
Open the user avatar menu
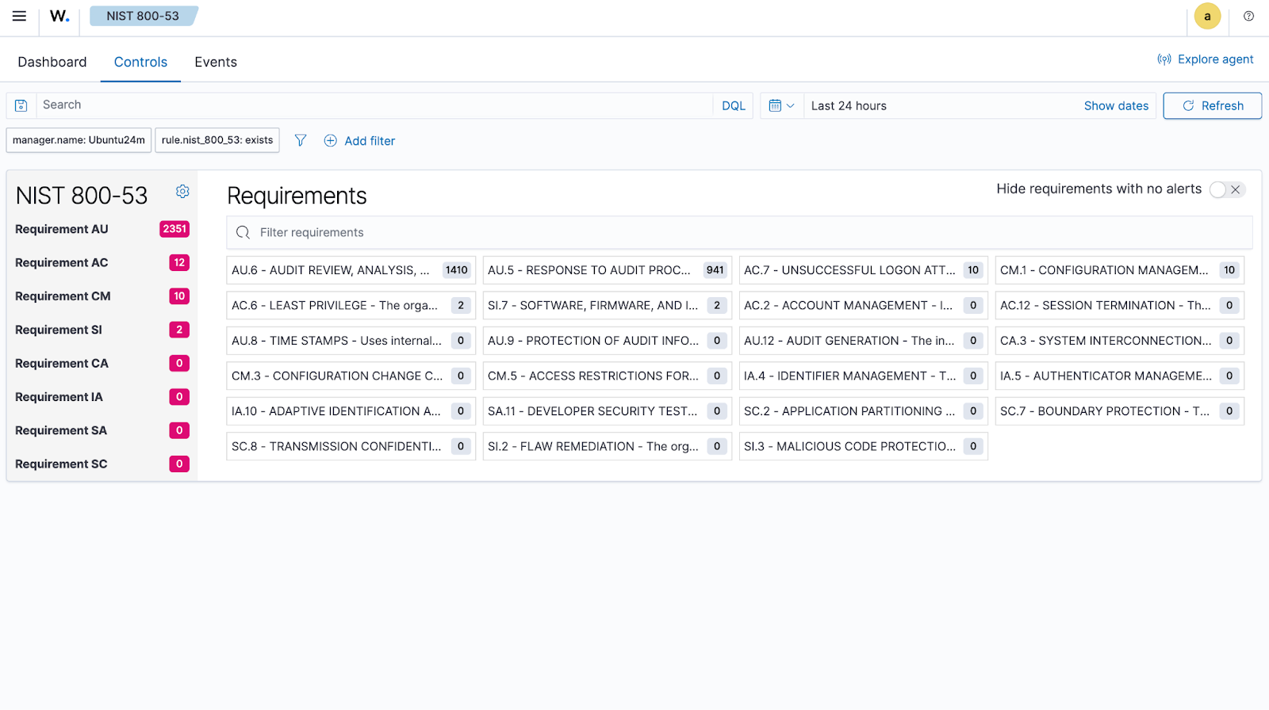[x=1207, y=16]
